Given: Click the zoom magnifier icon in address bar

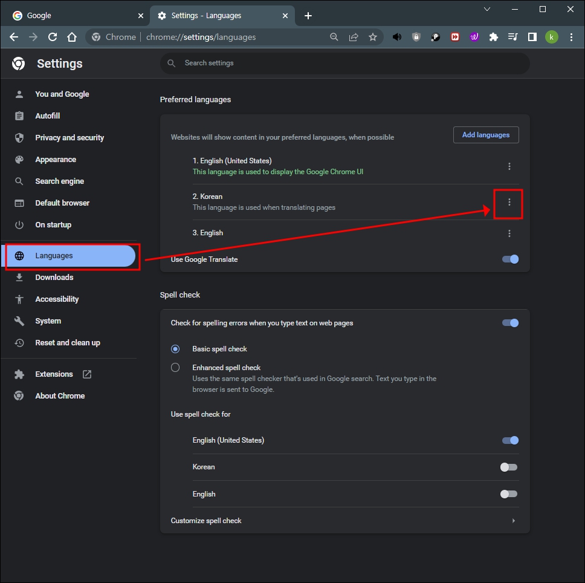Looking at the screenshot, I should tap(334, 37).
